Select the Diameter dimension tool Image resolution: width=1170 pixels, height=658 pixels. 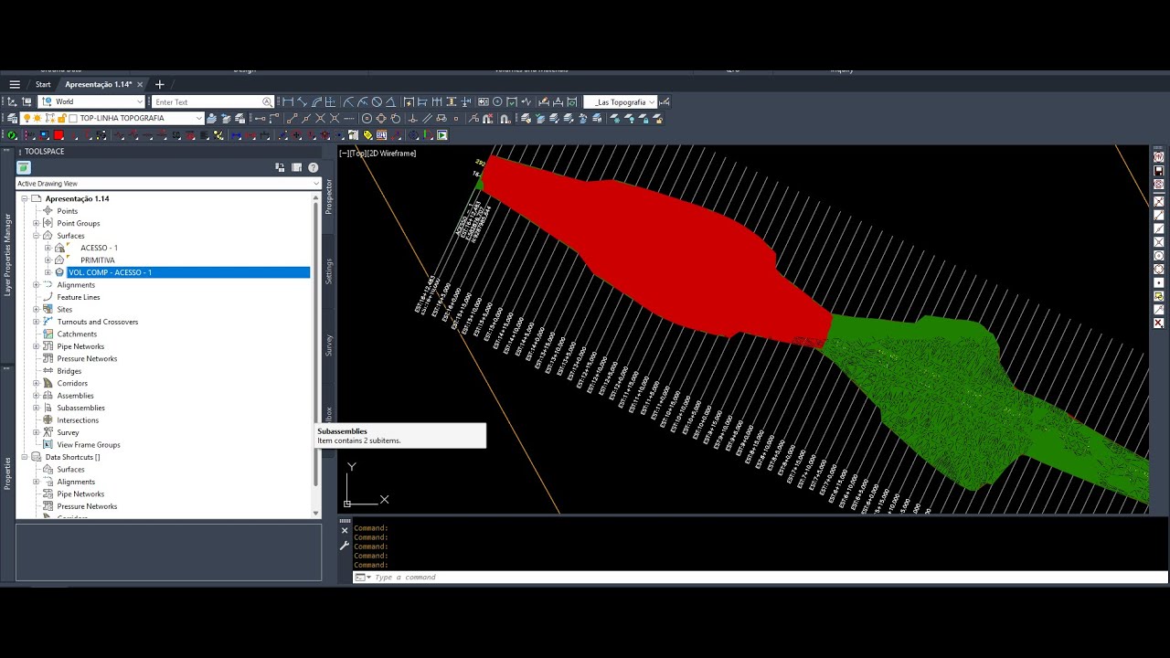pyautogui.click(x=376, y=101)
